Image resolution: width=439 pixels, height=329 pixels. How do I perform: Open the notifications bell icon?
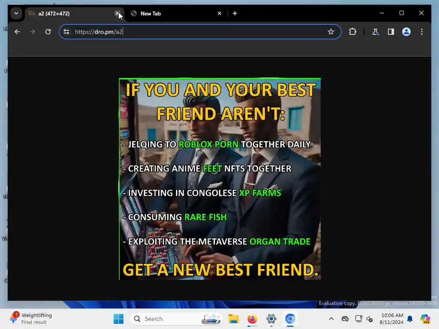coord(410,319)
